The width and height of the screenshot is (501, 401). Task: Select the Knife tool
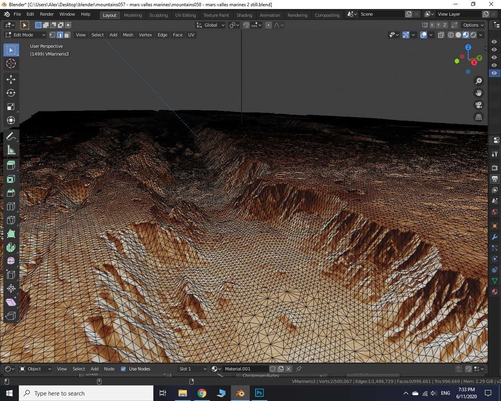(x=11, y=220)
